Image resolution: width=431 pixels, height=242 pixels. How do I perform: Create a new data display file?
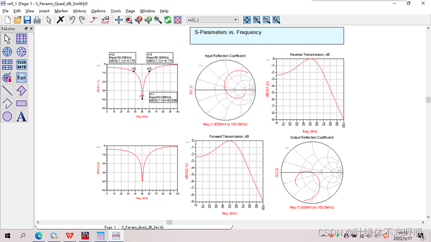(7, 20)
